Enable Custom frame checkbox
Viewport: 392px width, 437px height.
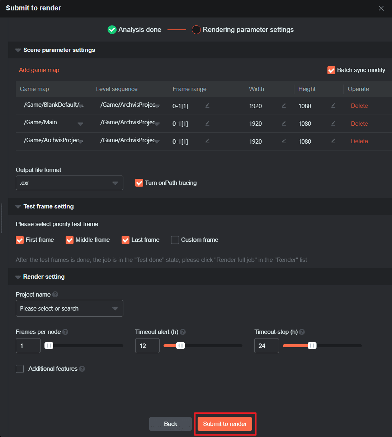(175, 240)
